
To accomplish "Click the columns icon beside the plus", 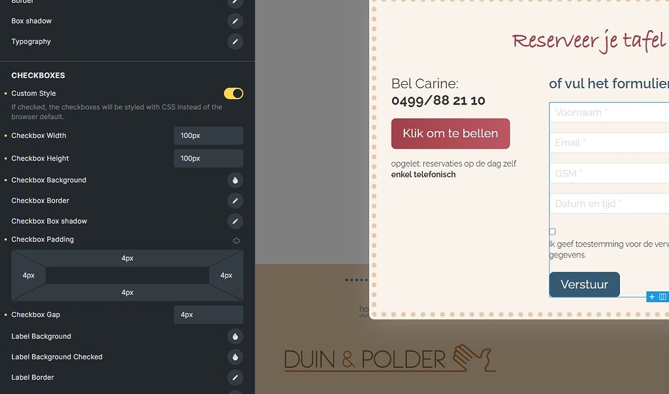I will point(662,297).
